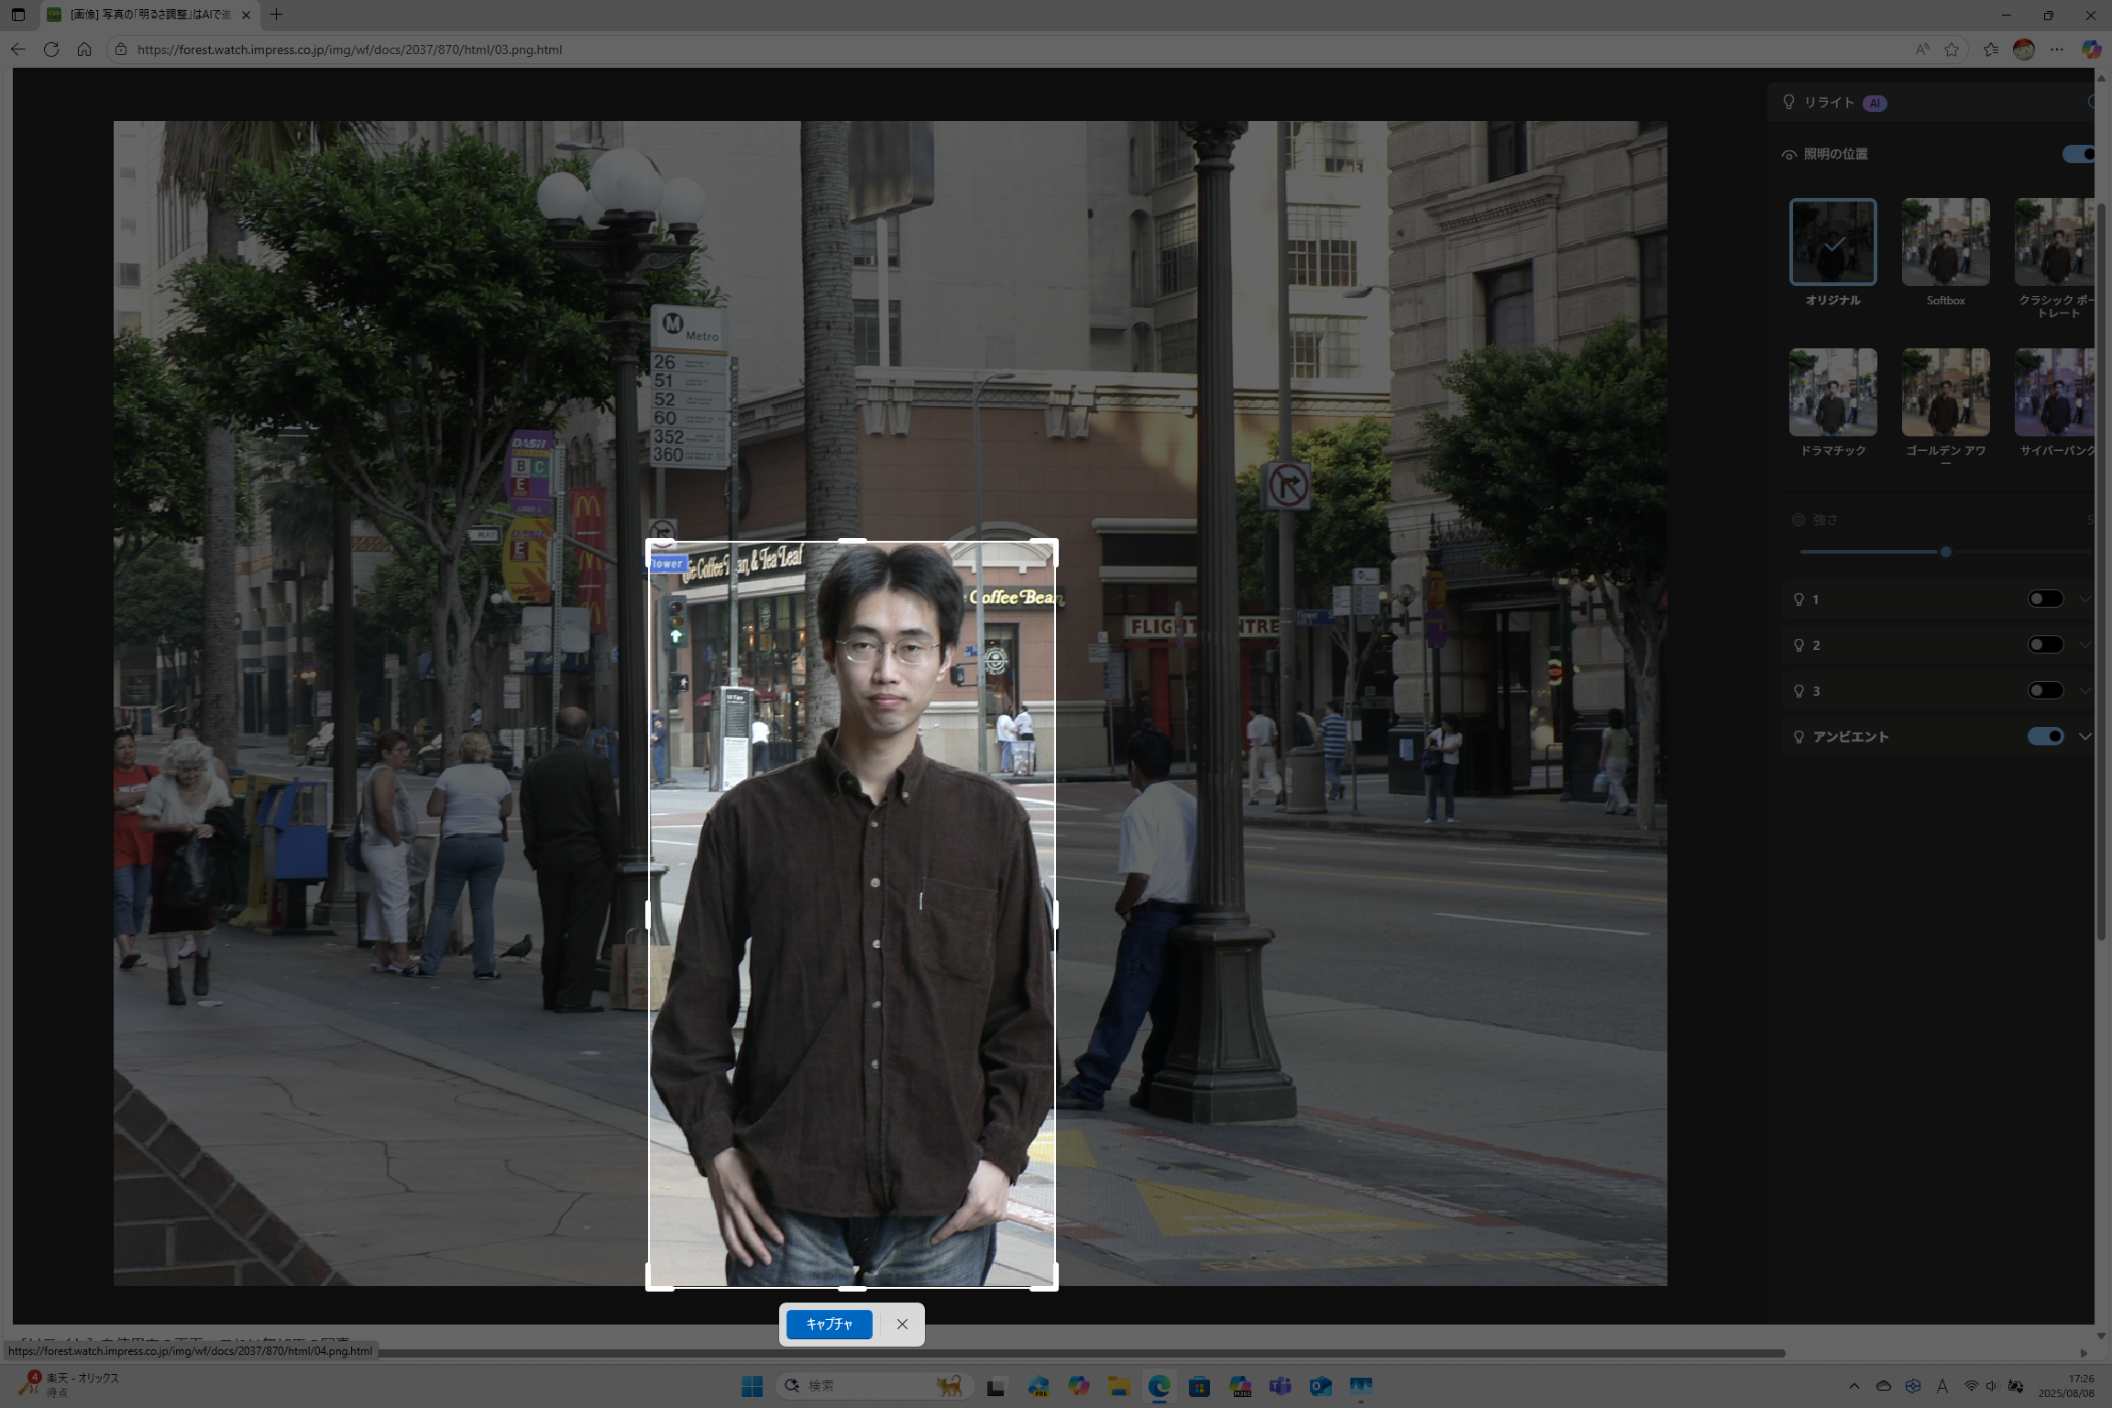This screenshot has height=1408, width=2112.
Task: Click the 強さ slider handle
Action: point(1945,552)
